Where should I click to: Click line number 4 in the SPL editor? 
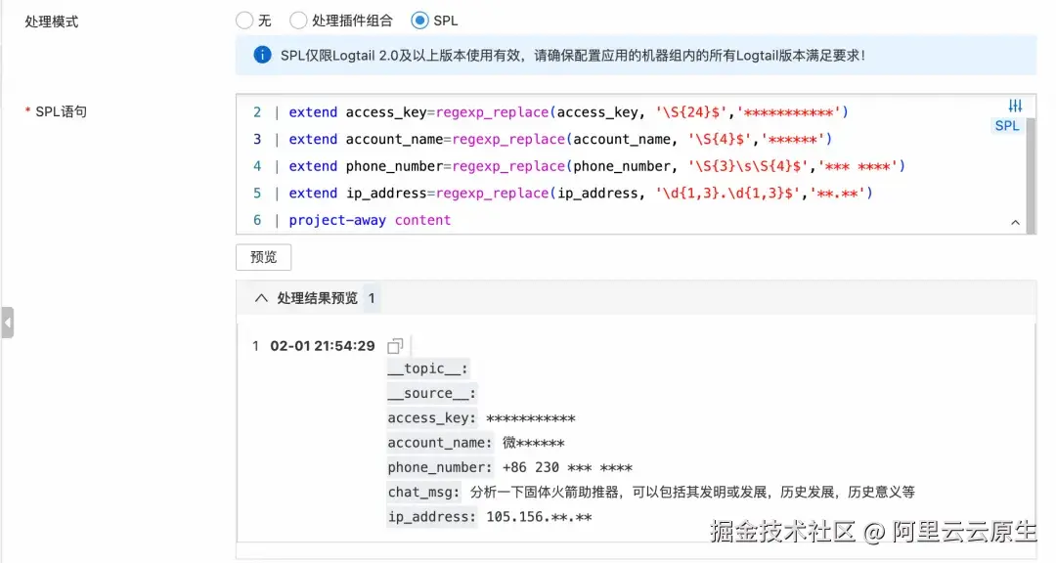point(256,166)
